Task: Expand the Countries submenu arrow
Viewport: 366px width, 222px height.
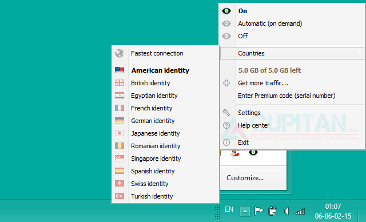Action: click(360, 53)
